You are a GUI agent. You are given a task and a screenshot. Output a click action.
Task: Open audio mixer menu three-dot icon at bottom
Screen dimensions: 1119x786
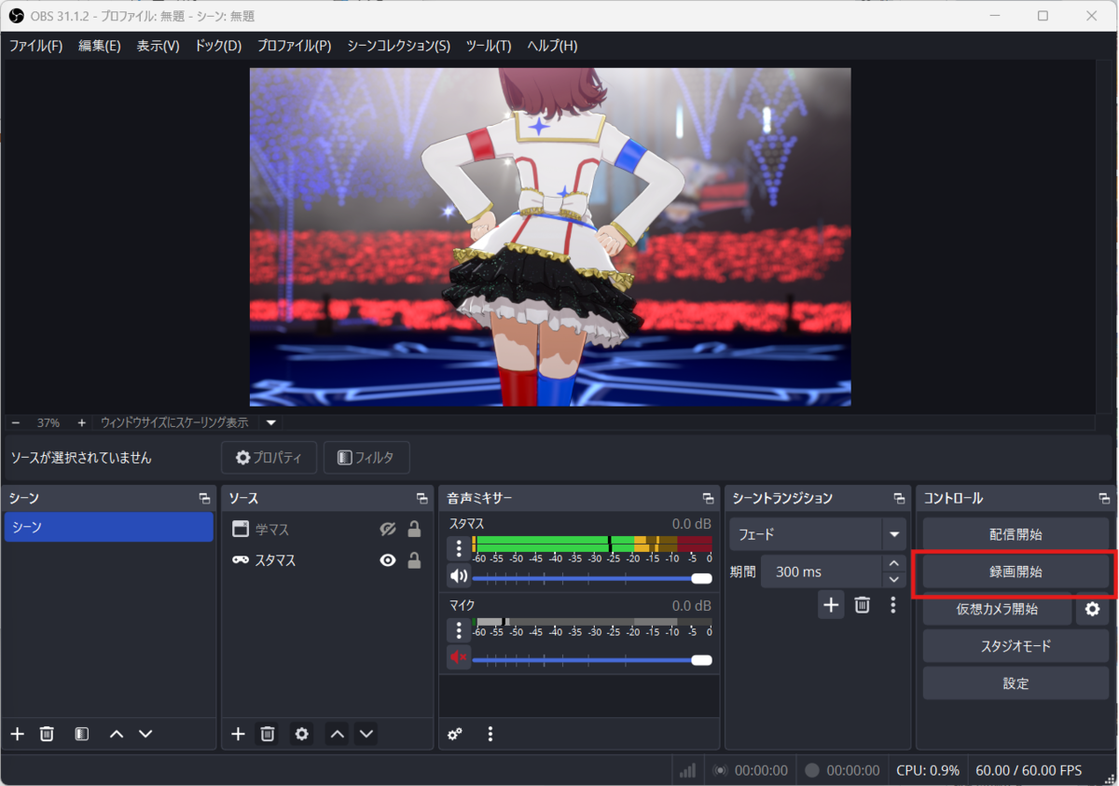click(x=490, y=734)
